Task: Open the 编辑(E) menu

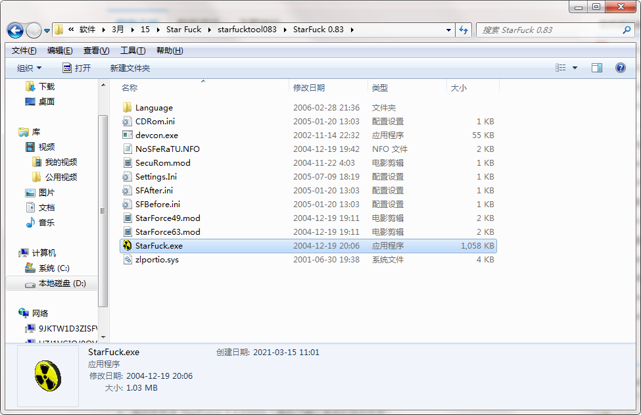Action: [x=60, y=51]
